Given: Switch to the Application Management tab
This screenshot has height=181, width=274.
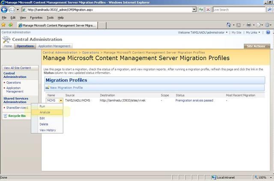Looking at the screenshot, I should (54, 46).
